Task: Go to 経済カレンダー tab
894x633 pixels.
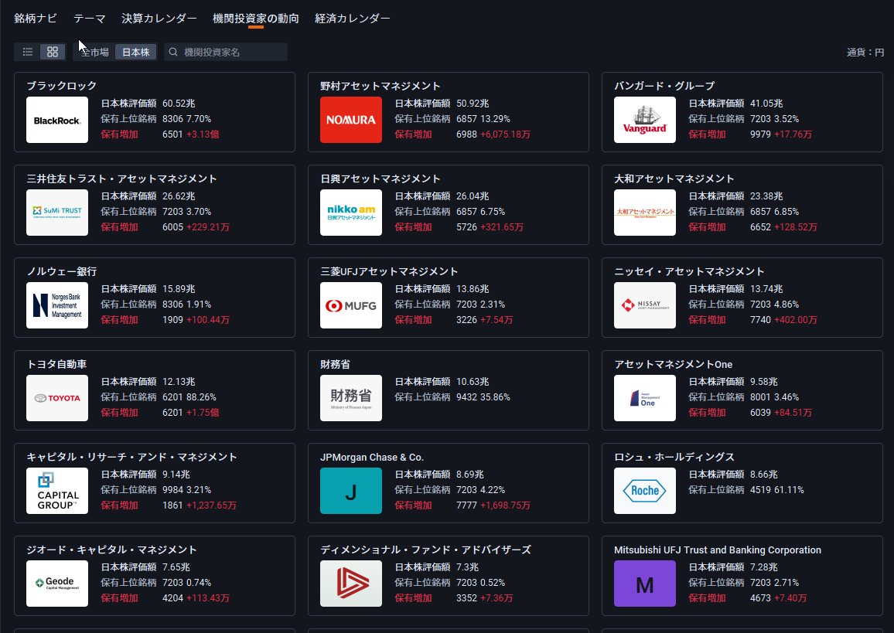Action: (353, 19)
